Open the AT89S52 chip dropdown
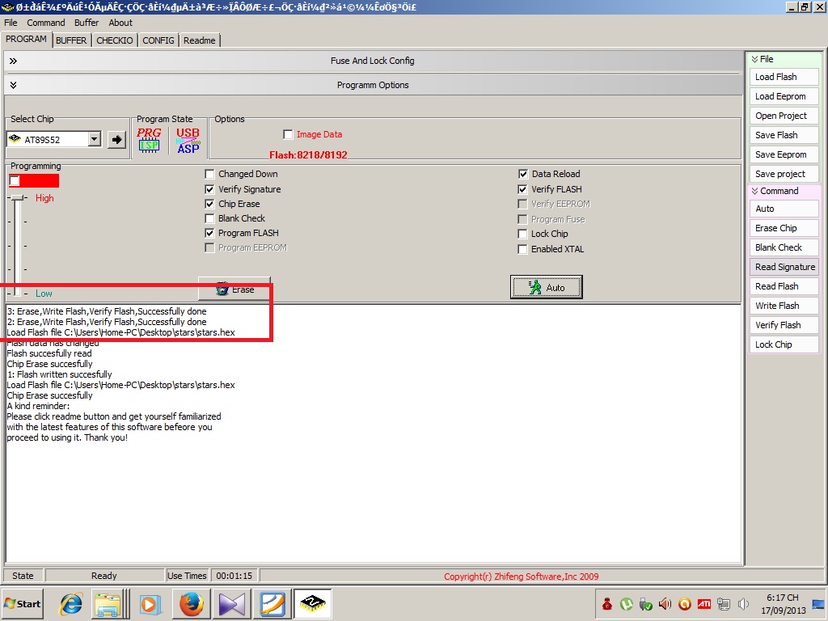828x621 pixels. pos(95,139)
